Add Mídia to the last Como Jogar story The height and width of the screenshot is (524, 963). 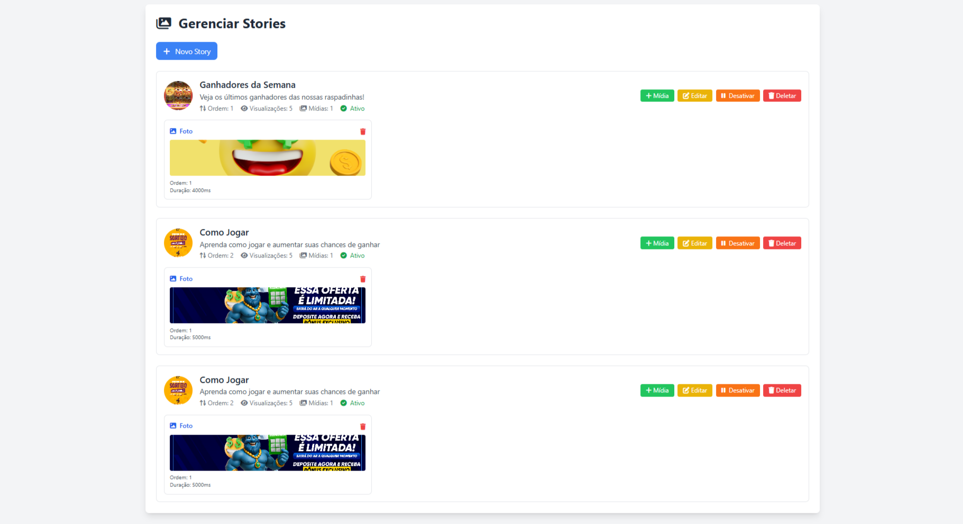[x=657, y=390]
